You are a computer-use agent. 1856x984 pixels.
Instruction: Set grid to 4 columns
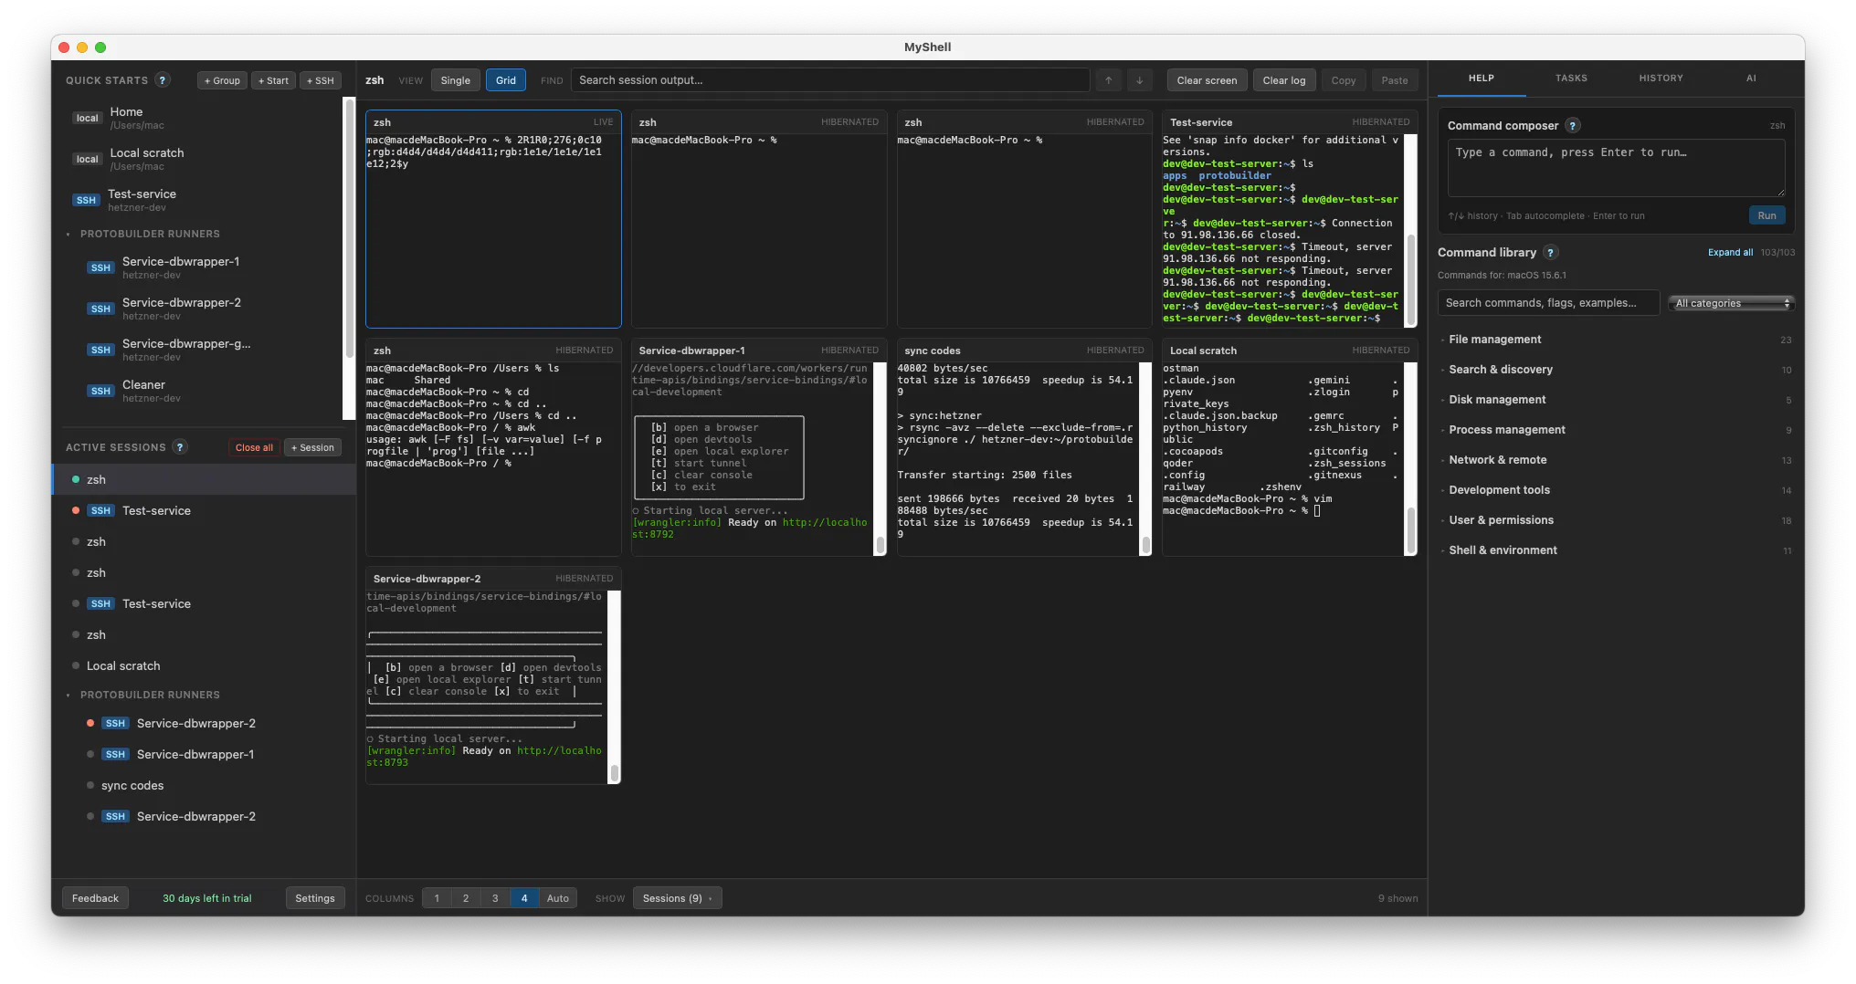524,898
